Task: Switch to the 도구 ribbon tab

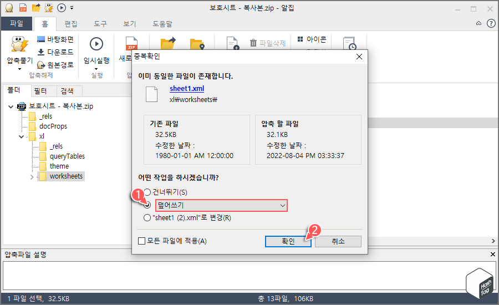Action: [100, 24]
